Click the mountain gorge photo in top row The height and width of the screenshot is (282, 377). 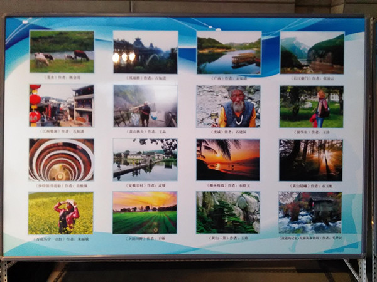click(x=312, y=53)
